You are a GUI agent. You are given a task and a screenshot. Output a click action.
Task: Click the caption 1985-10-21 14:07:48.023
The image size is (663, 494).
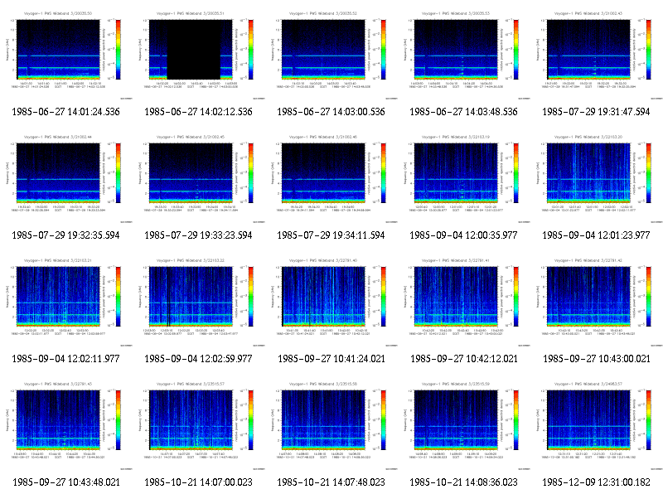pos(331,482)
